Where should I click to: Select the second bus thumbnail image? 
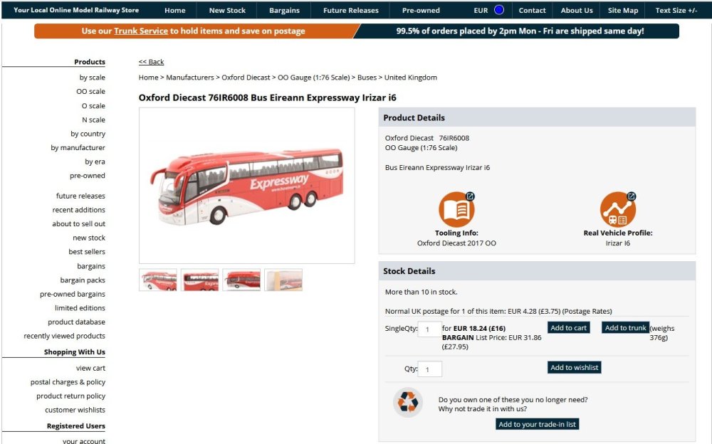(x=200, y=280)
